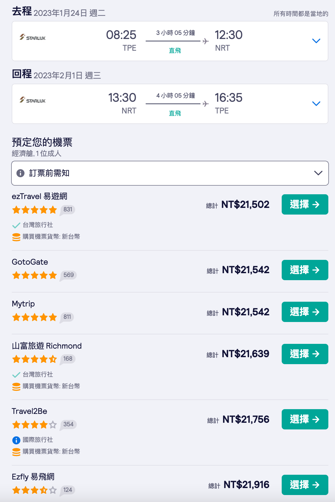Select the GotoGate ticket offer

click(305, 270)
